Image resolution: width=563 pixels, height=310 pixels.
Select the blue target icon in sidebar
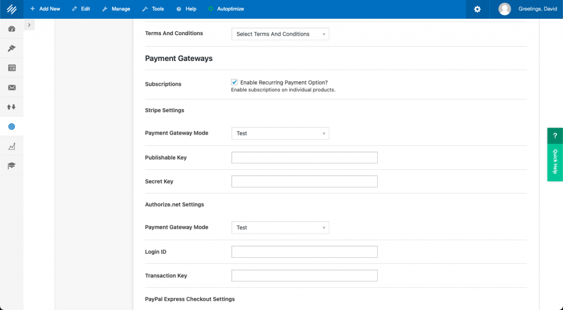[x=12, y=126]
